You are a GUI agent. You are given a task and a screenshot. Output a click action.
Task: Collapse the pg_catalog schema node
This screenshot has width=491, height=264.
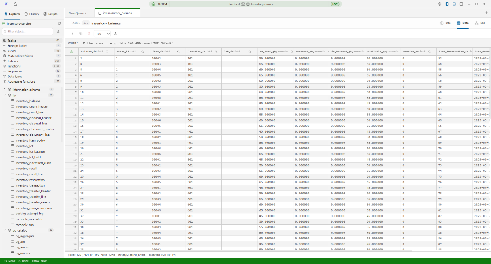click(x=5, y=230)
